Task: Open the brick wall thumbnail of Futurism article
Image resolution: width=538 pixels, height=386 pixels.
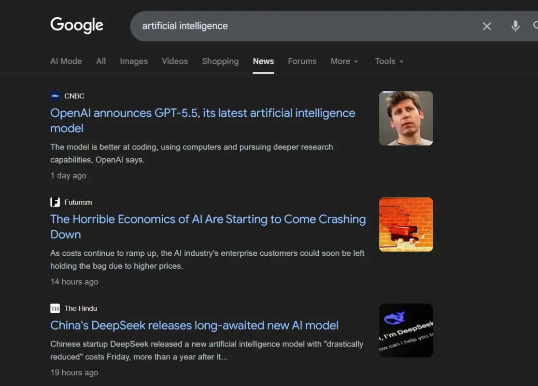Action: click(406, 224)
